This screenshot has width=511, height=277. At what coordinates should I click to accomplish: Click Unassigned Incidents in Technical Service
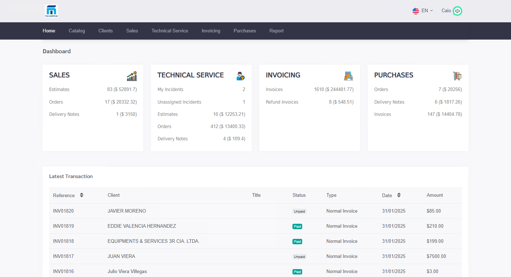(x=179, y=102)
